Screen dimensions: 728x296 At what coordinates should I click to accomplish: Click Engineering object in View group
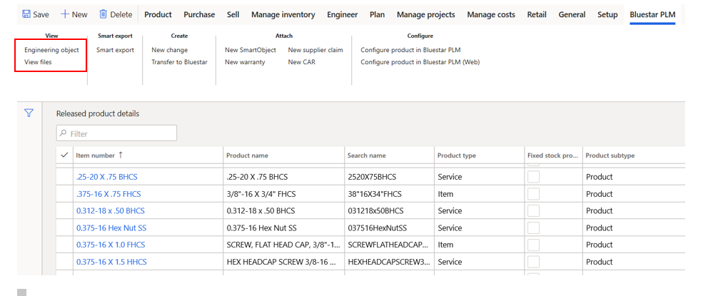point(51,50)
